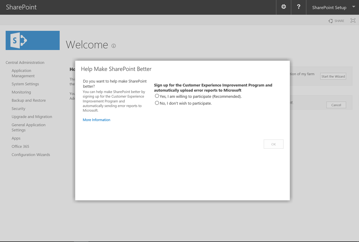This screenshot has height=242, width=359.
Task: Click the info icon beside Welcome
Action: click(x=114, y=46)
